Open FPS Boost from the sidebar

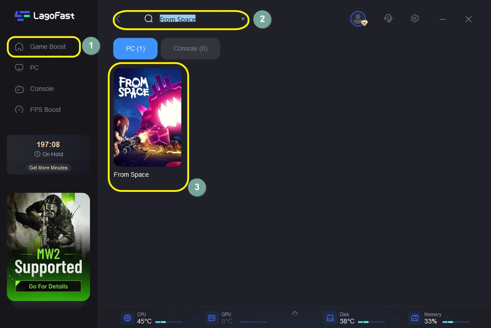[x=45, y=110]
